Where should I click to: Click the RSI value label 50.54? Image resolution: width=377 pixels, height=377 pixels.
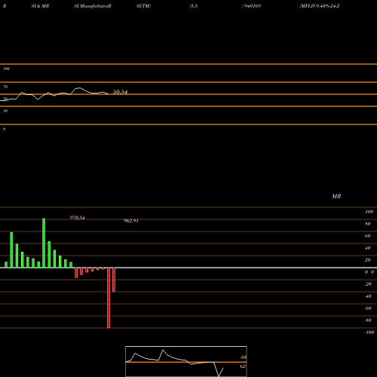coord(120,92)
